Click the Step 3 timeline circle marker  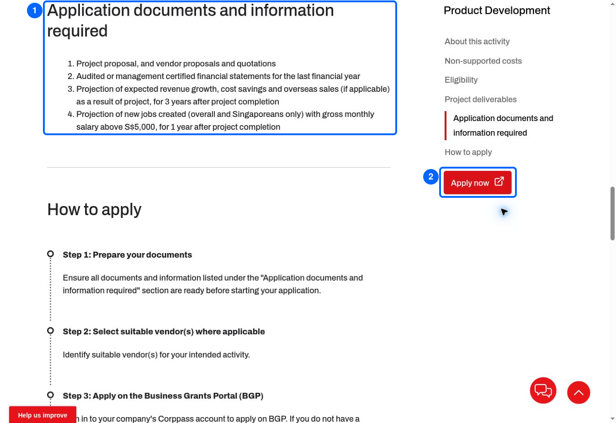coord(50,395)
